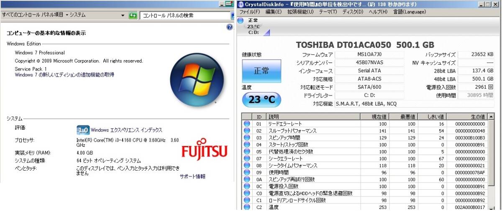Open address bar history dropdown arrow
Viewport: 502px width, 211px height.
(123, 15)
